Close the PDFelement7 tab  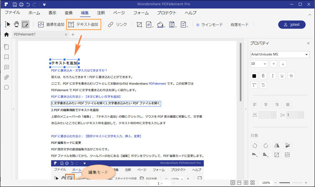(x=66, y=35)
